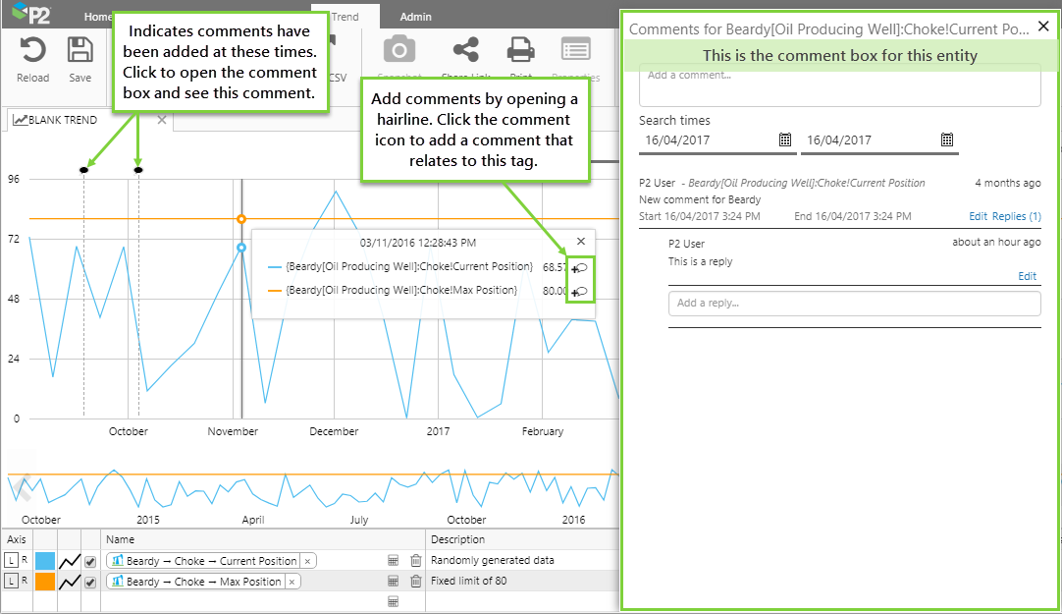The image size is (1062, 614).
Task: Change line style for Max Position row
Action: (69, 582)
